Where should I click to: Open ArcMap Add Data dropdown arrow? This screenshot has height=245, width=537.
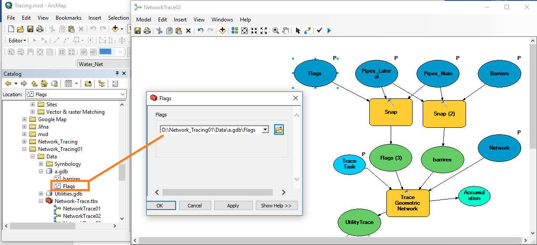(122, 29)
